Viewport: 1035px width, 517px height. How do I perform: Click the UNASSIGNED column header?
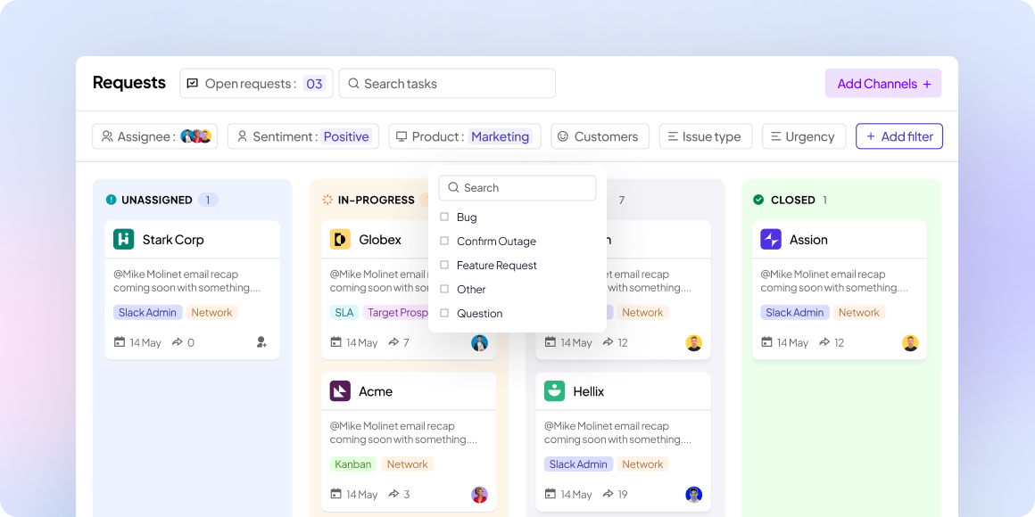[x=157, y=200]
